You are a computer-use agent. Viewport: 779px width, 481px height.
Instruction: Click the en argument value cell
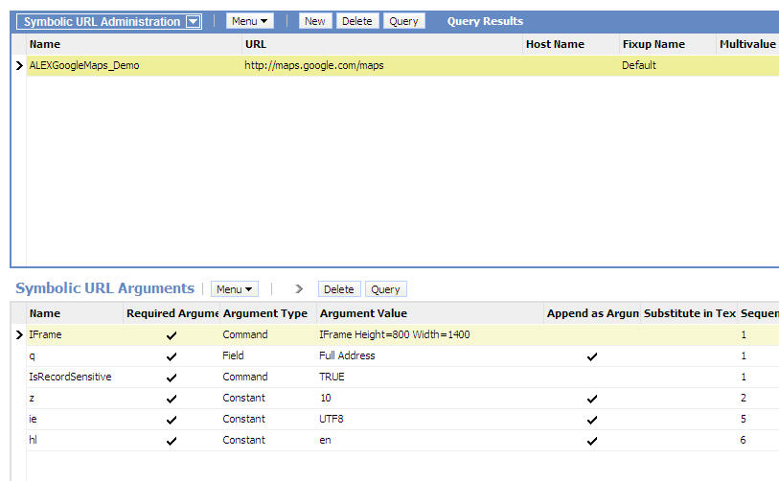click(430, 440)
